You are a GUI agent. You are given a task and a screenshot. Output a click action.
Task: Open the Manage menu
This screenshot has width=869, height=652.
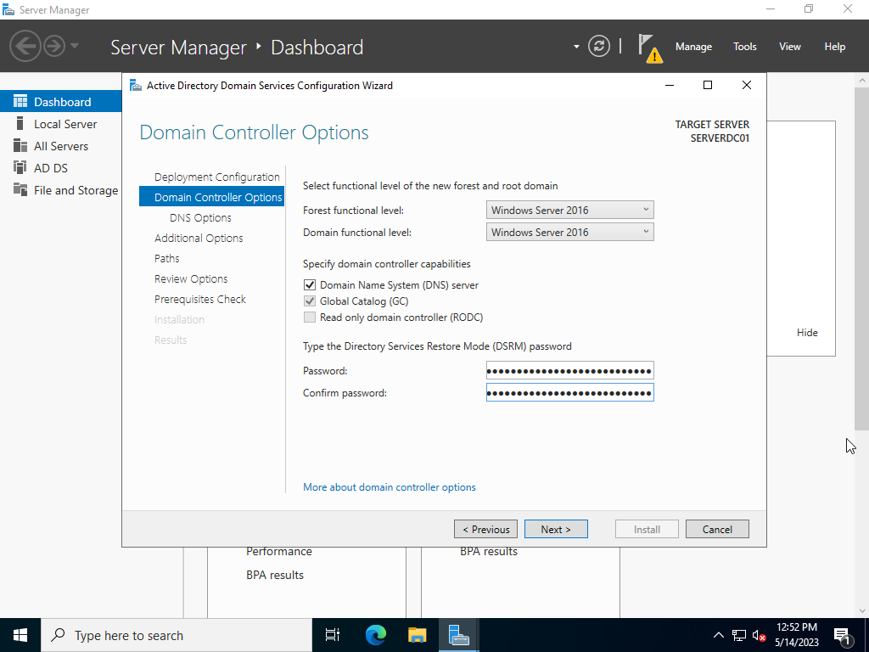click(693, 47)
